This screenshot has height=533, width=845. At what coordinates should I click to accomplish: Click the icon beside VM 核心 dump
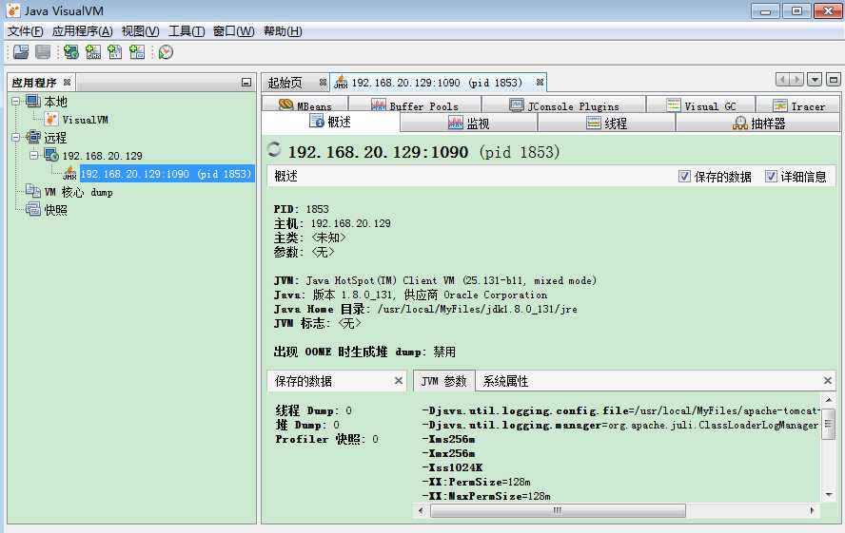coord(33,192)
